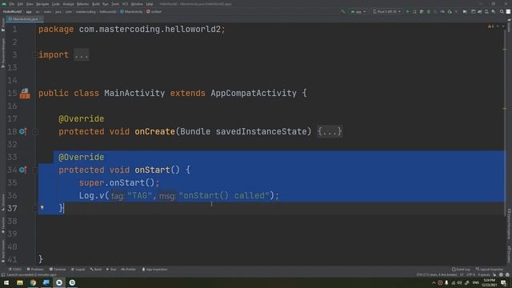512x288 pixels.
Task: Click the @Override annotation on line 17
Action: (82, 119)
